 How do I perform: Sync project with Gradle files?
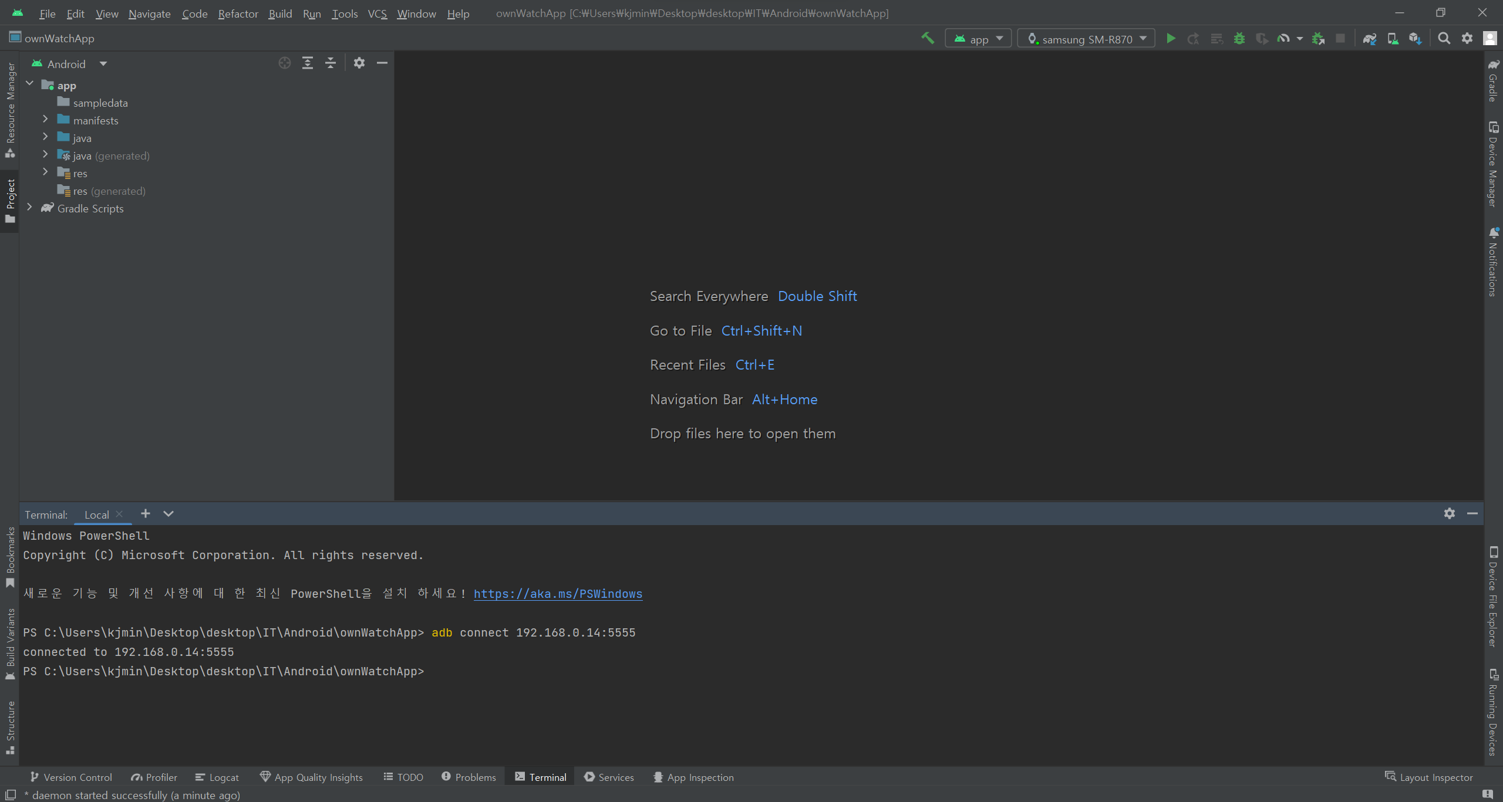click(1369, 39)
